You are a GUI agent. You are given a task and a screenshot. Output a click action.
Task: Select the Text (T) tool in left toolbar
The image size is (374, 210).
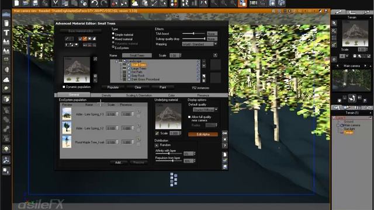6,33
